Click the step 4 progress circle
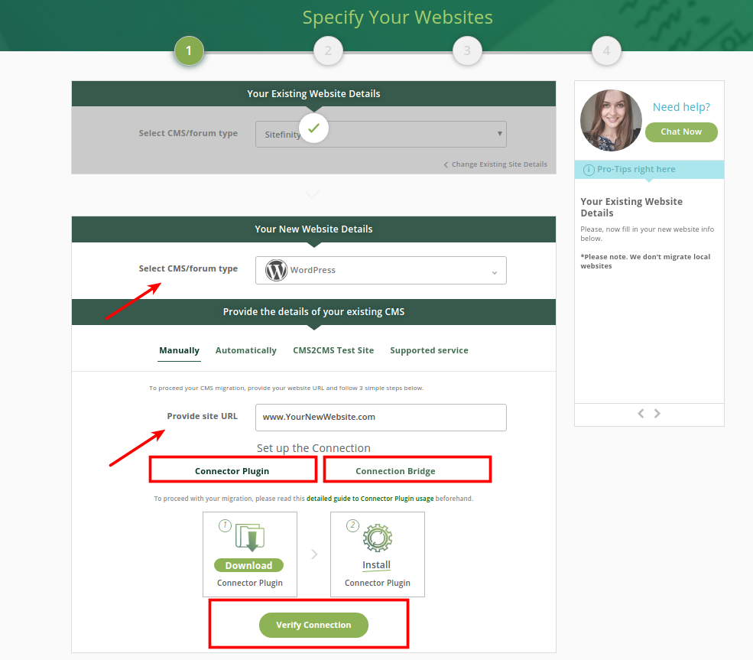 pyautogui.click(x=606, y=50)
